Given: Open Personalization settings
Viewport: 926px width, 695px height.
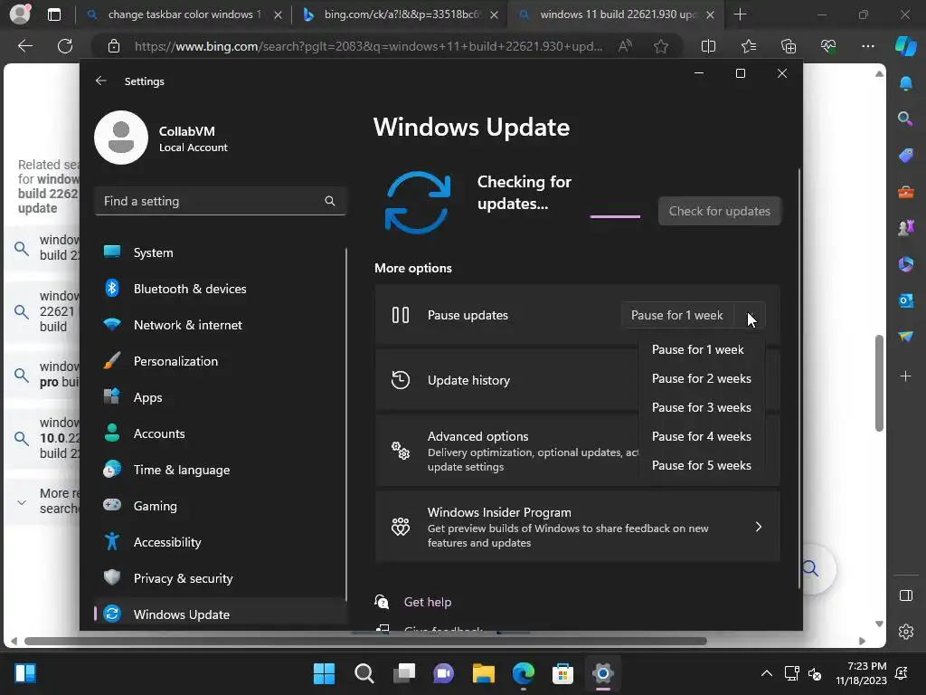Looking at the screenshot, I should 219,361.
